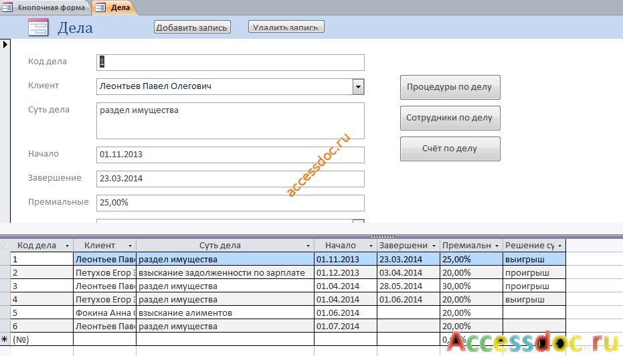Image resolution: width=623 pixels, height=356 pixels.
Task: Click the (№) new record cell
Action: click(x=41, y=339)
